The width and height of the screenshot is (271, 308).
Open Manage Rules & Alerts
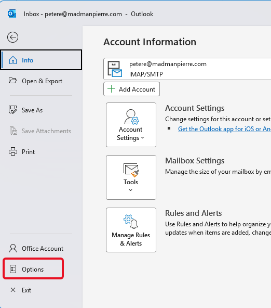pyautogui.click(x=131, y=230)
